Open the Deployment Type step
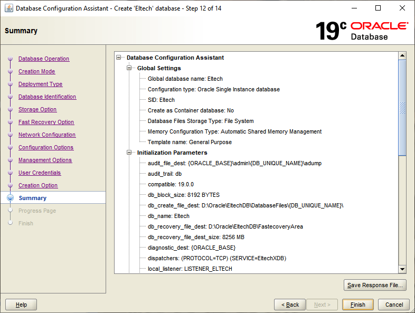The width and height of the screenshot is (415, 313). pos(41,84)
